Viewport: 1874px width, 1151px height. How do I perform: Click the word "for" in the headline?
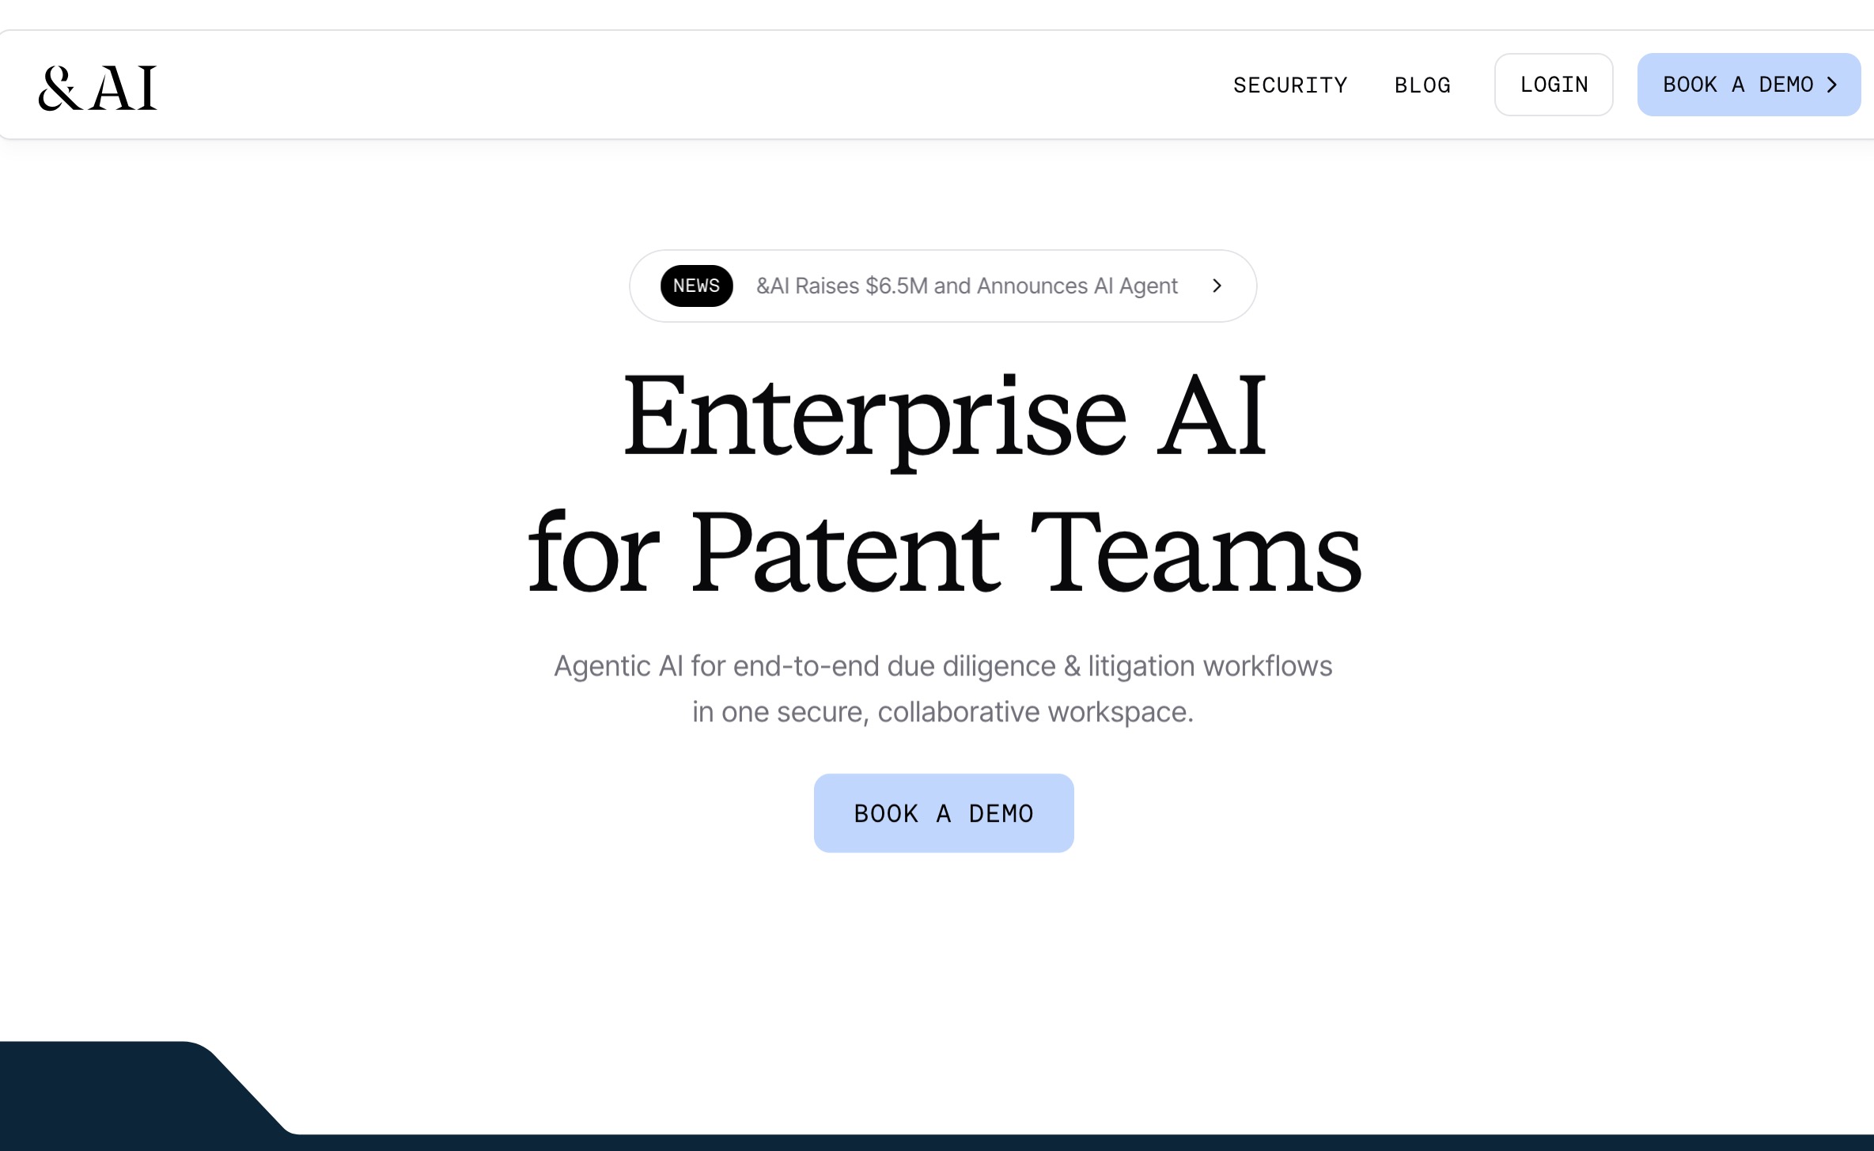pyautogui.click(x=593, y=552)
